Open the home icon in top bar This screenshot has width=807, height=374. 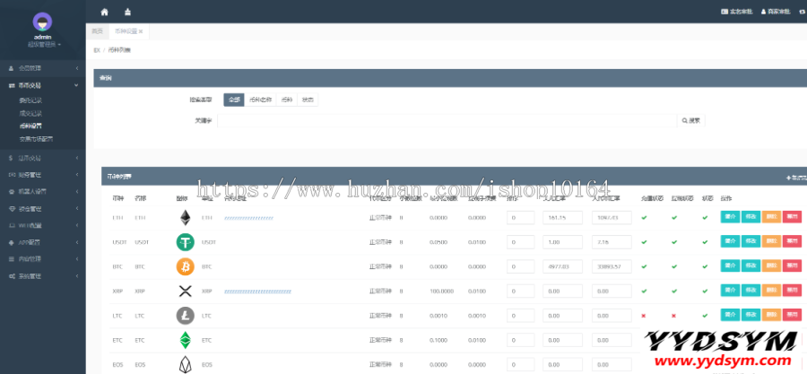pos(105,12)
